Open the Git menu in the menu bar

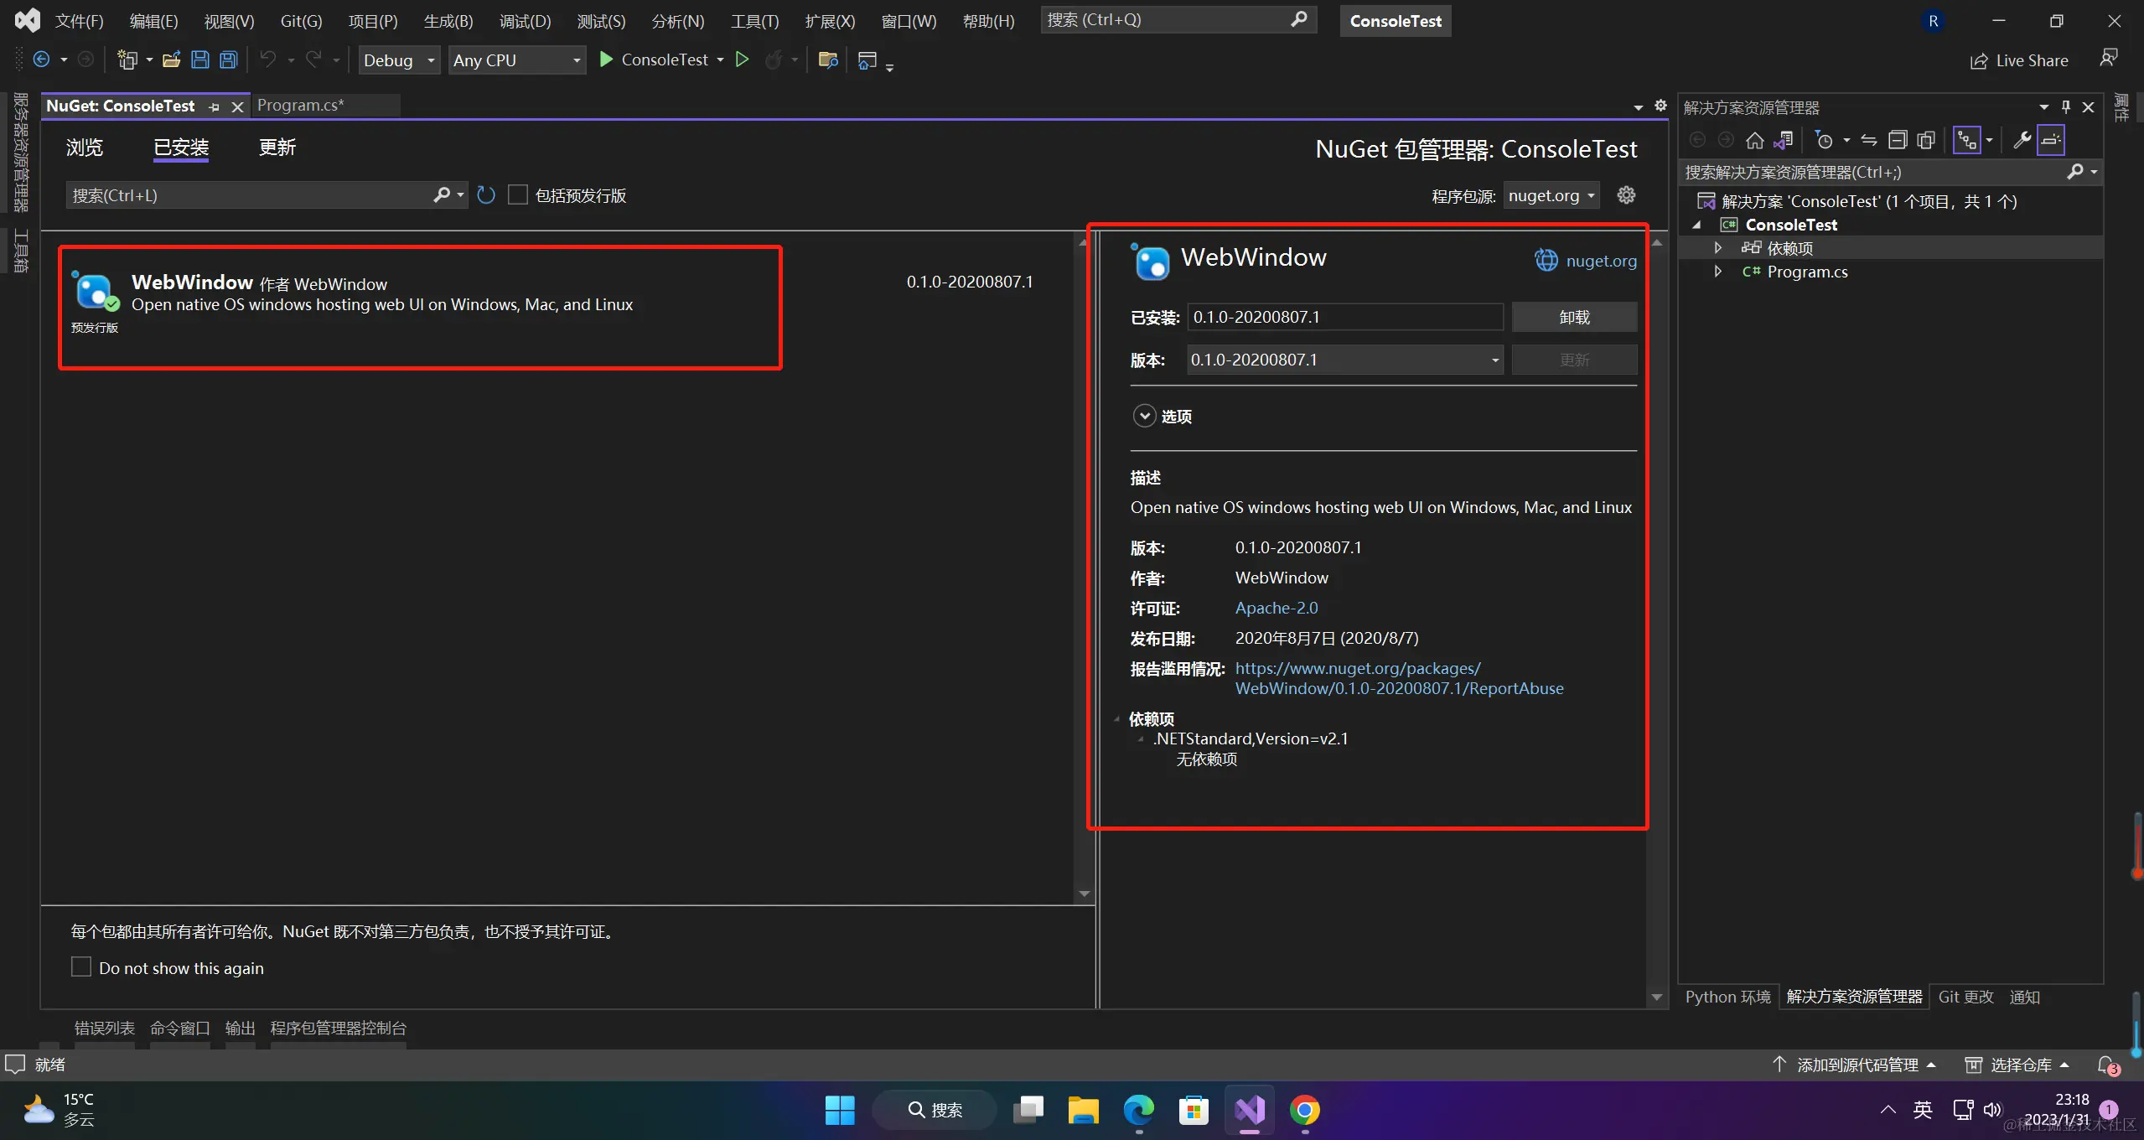point(301,21)
